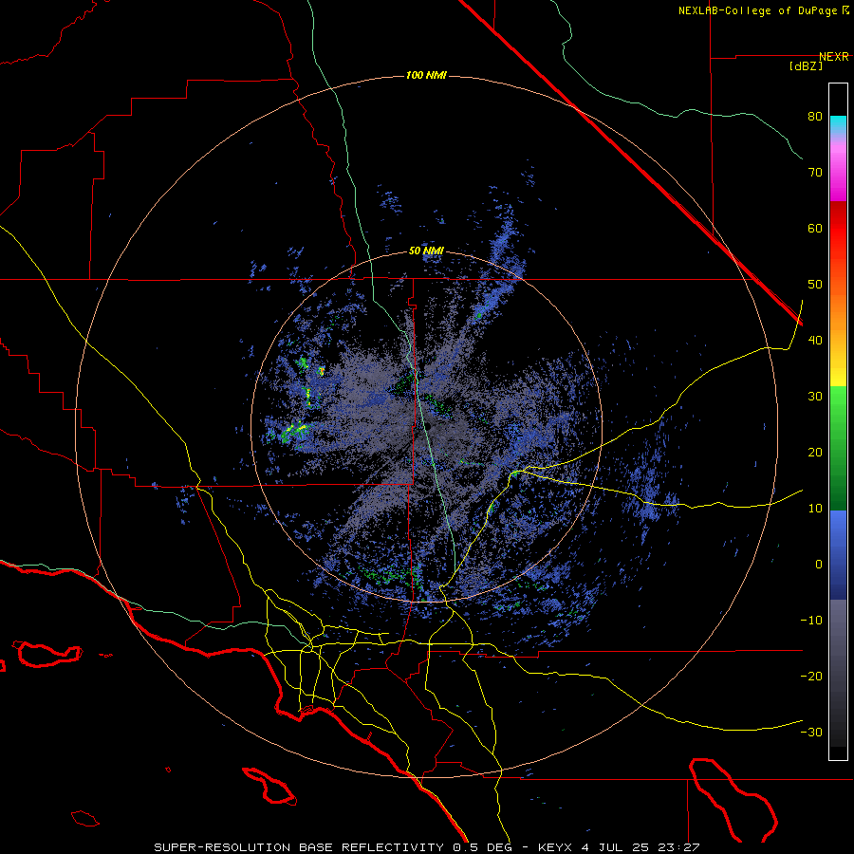Image resolution: width=854 pixels, height=854 pixels.
Task: Click the 0 value on the dBZ scale
Action: 819,565
